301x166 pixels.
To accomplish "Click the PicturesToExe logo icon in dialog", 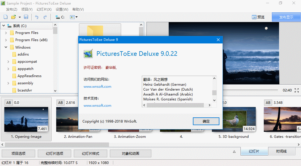I will pyautogui.click(x=88, y=54).
